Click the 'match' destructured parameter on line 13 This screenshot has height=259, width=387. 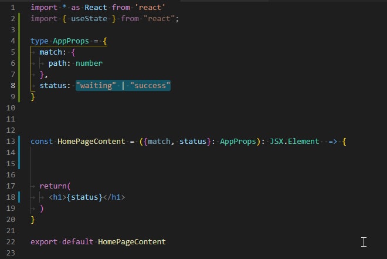[x=159, y=142]
